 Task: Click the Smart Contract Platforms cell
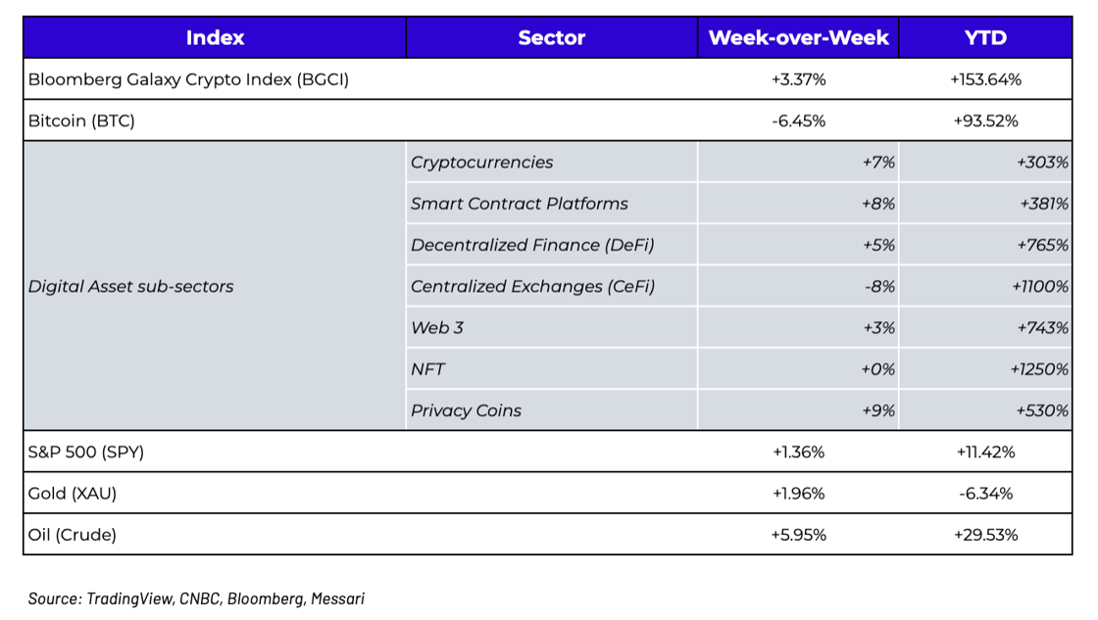click(520, 204)
